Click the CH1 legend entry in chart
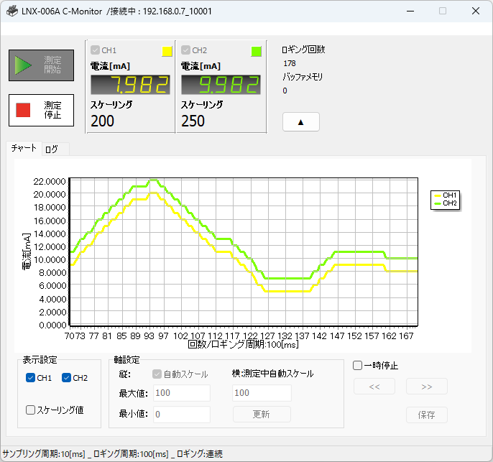Image resolution: width=493 pixels, height=462 pixels. [445, 195]
